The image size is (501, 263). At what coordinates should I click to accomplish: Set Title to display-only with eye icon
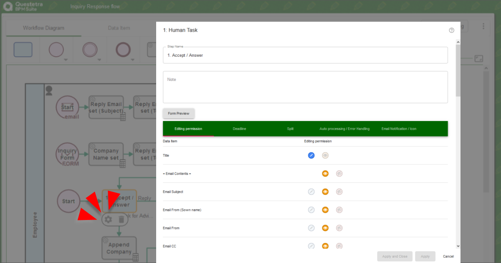(x=325, y=155)
